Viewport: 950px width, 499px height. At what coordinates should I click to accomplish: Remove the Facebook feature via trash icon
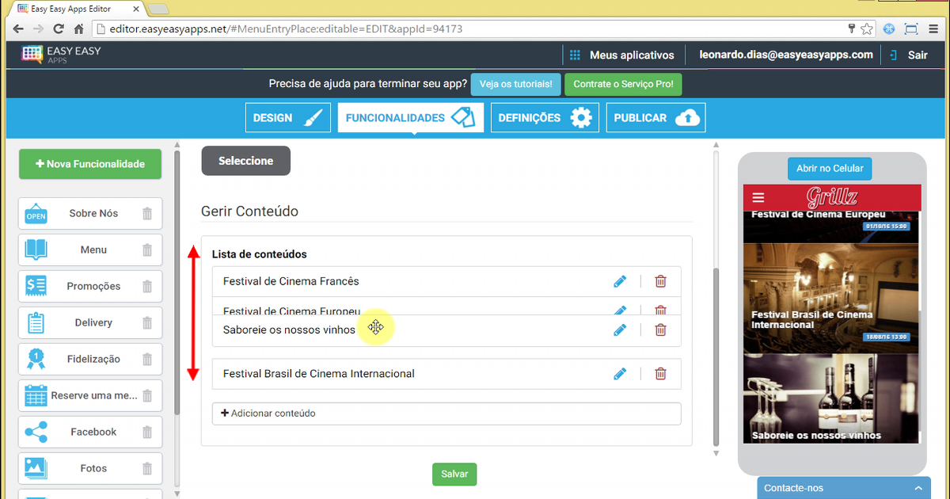tap(147, 432)
